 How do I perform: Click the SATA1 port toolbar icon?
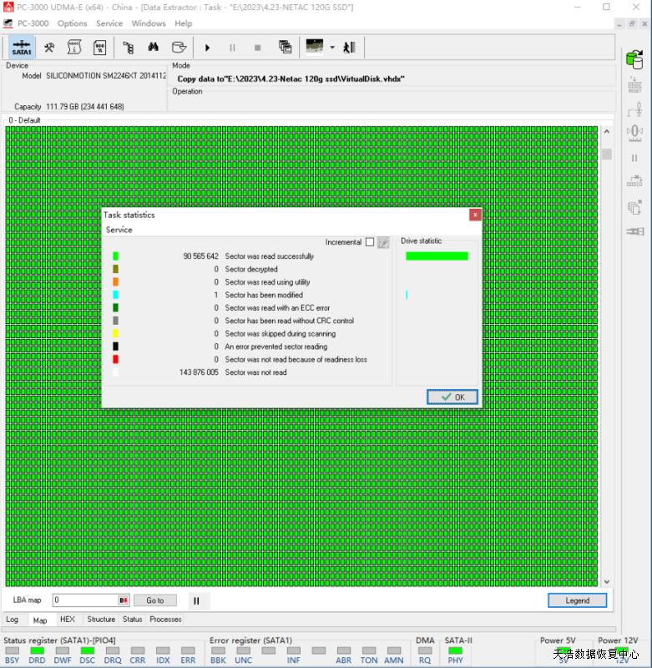[21, 48]
